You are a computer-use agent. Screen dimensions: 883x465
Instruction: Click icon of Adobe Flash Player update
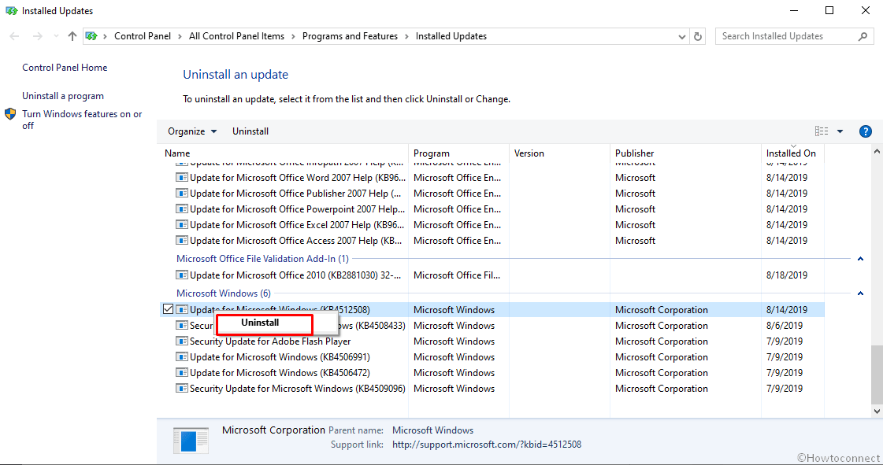point(181,341)
